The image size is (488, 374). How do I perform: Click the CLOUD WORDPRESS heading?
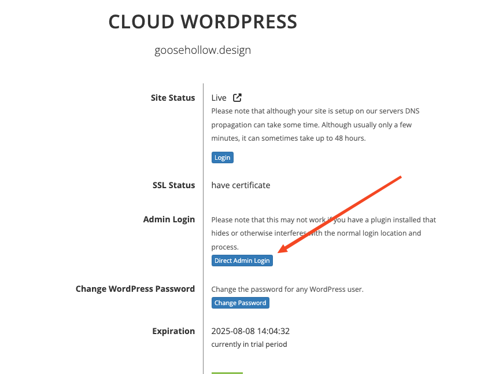203,22
